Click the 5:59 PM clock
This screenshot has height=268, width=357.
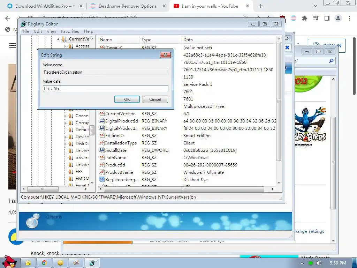pos(338,263)
